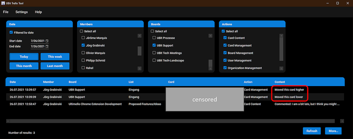This screenshot has width=353, height=139.
Task: Click Actions list scroll down arrow
Action: pyautogui.click(x=281, y=68)
